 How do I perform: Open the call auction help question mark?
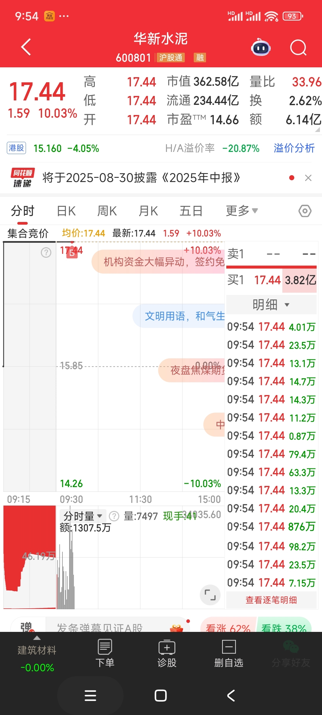46,253
